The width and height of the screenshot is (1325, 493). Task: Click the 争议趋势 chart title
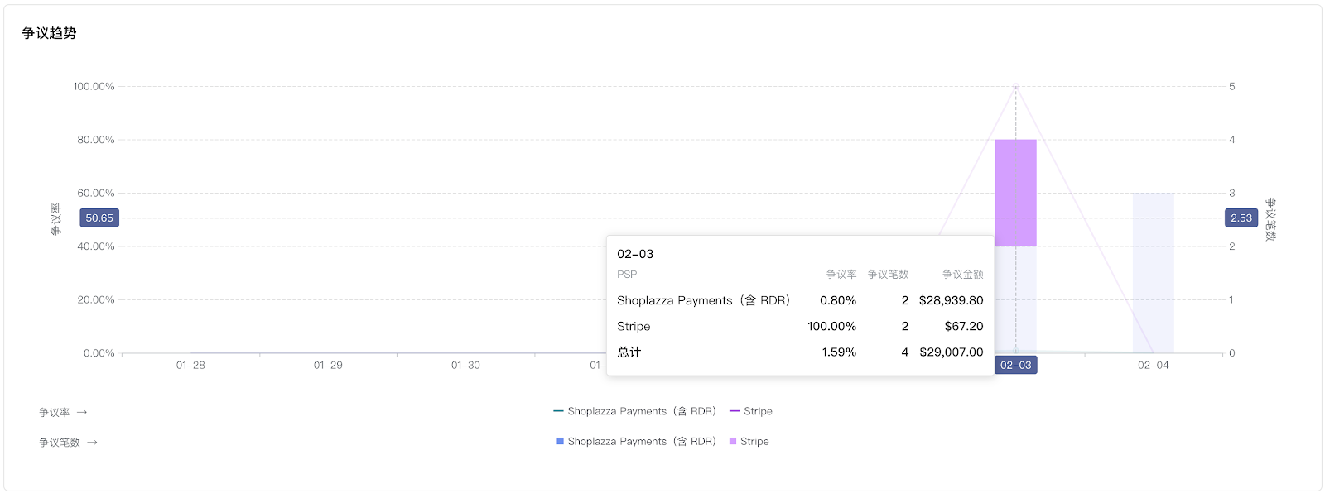50,33
